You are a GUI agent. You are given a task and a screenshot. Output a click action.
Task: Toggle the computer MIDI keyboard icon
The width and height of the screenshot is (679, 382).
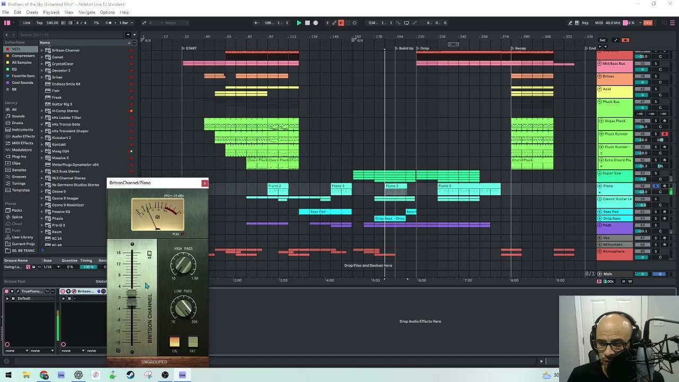pyautogui.click(x=577, y=23)
